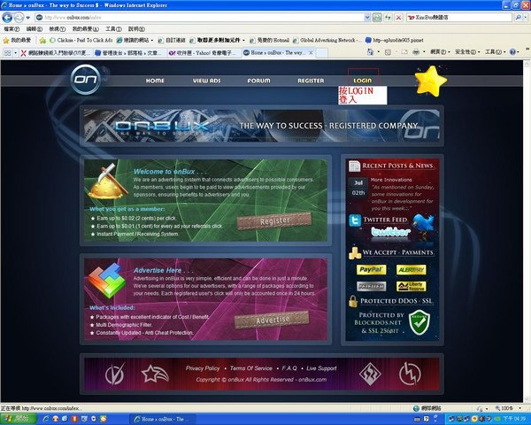
Task: Open the F.A.Q footer link
Action: 289,368
